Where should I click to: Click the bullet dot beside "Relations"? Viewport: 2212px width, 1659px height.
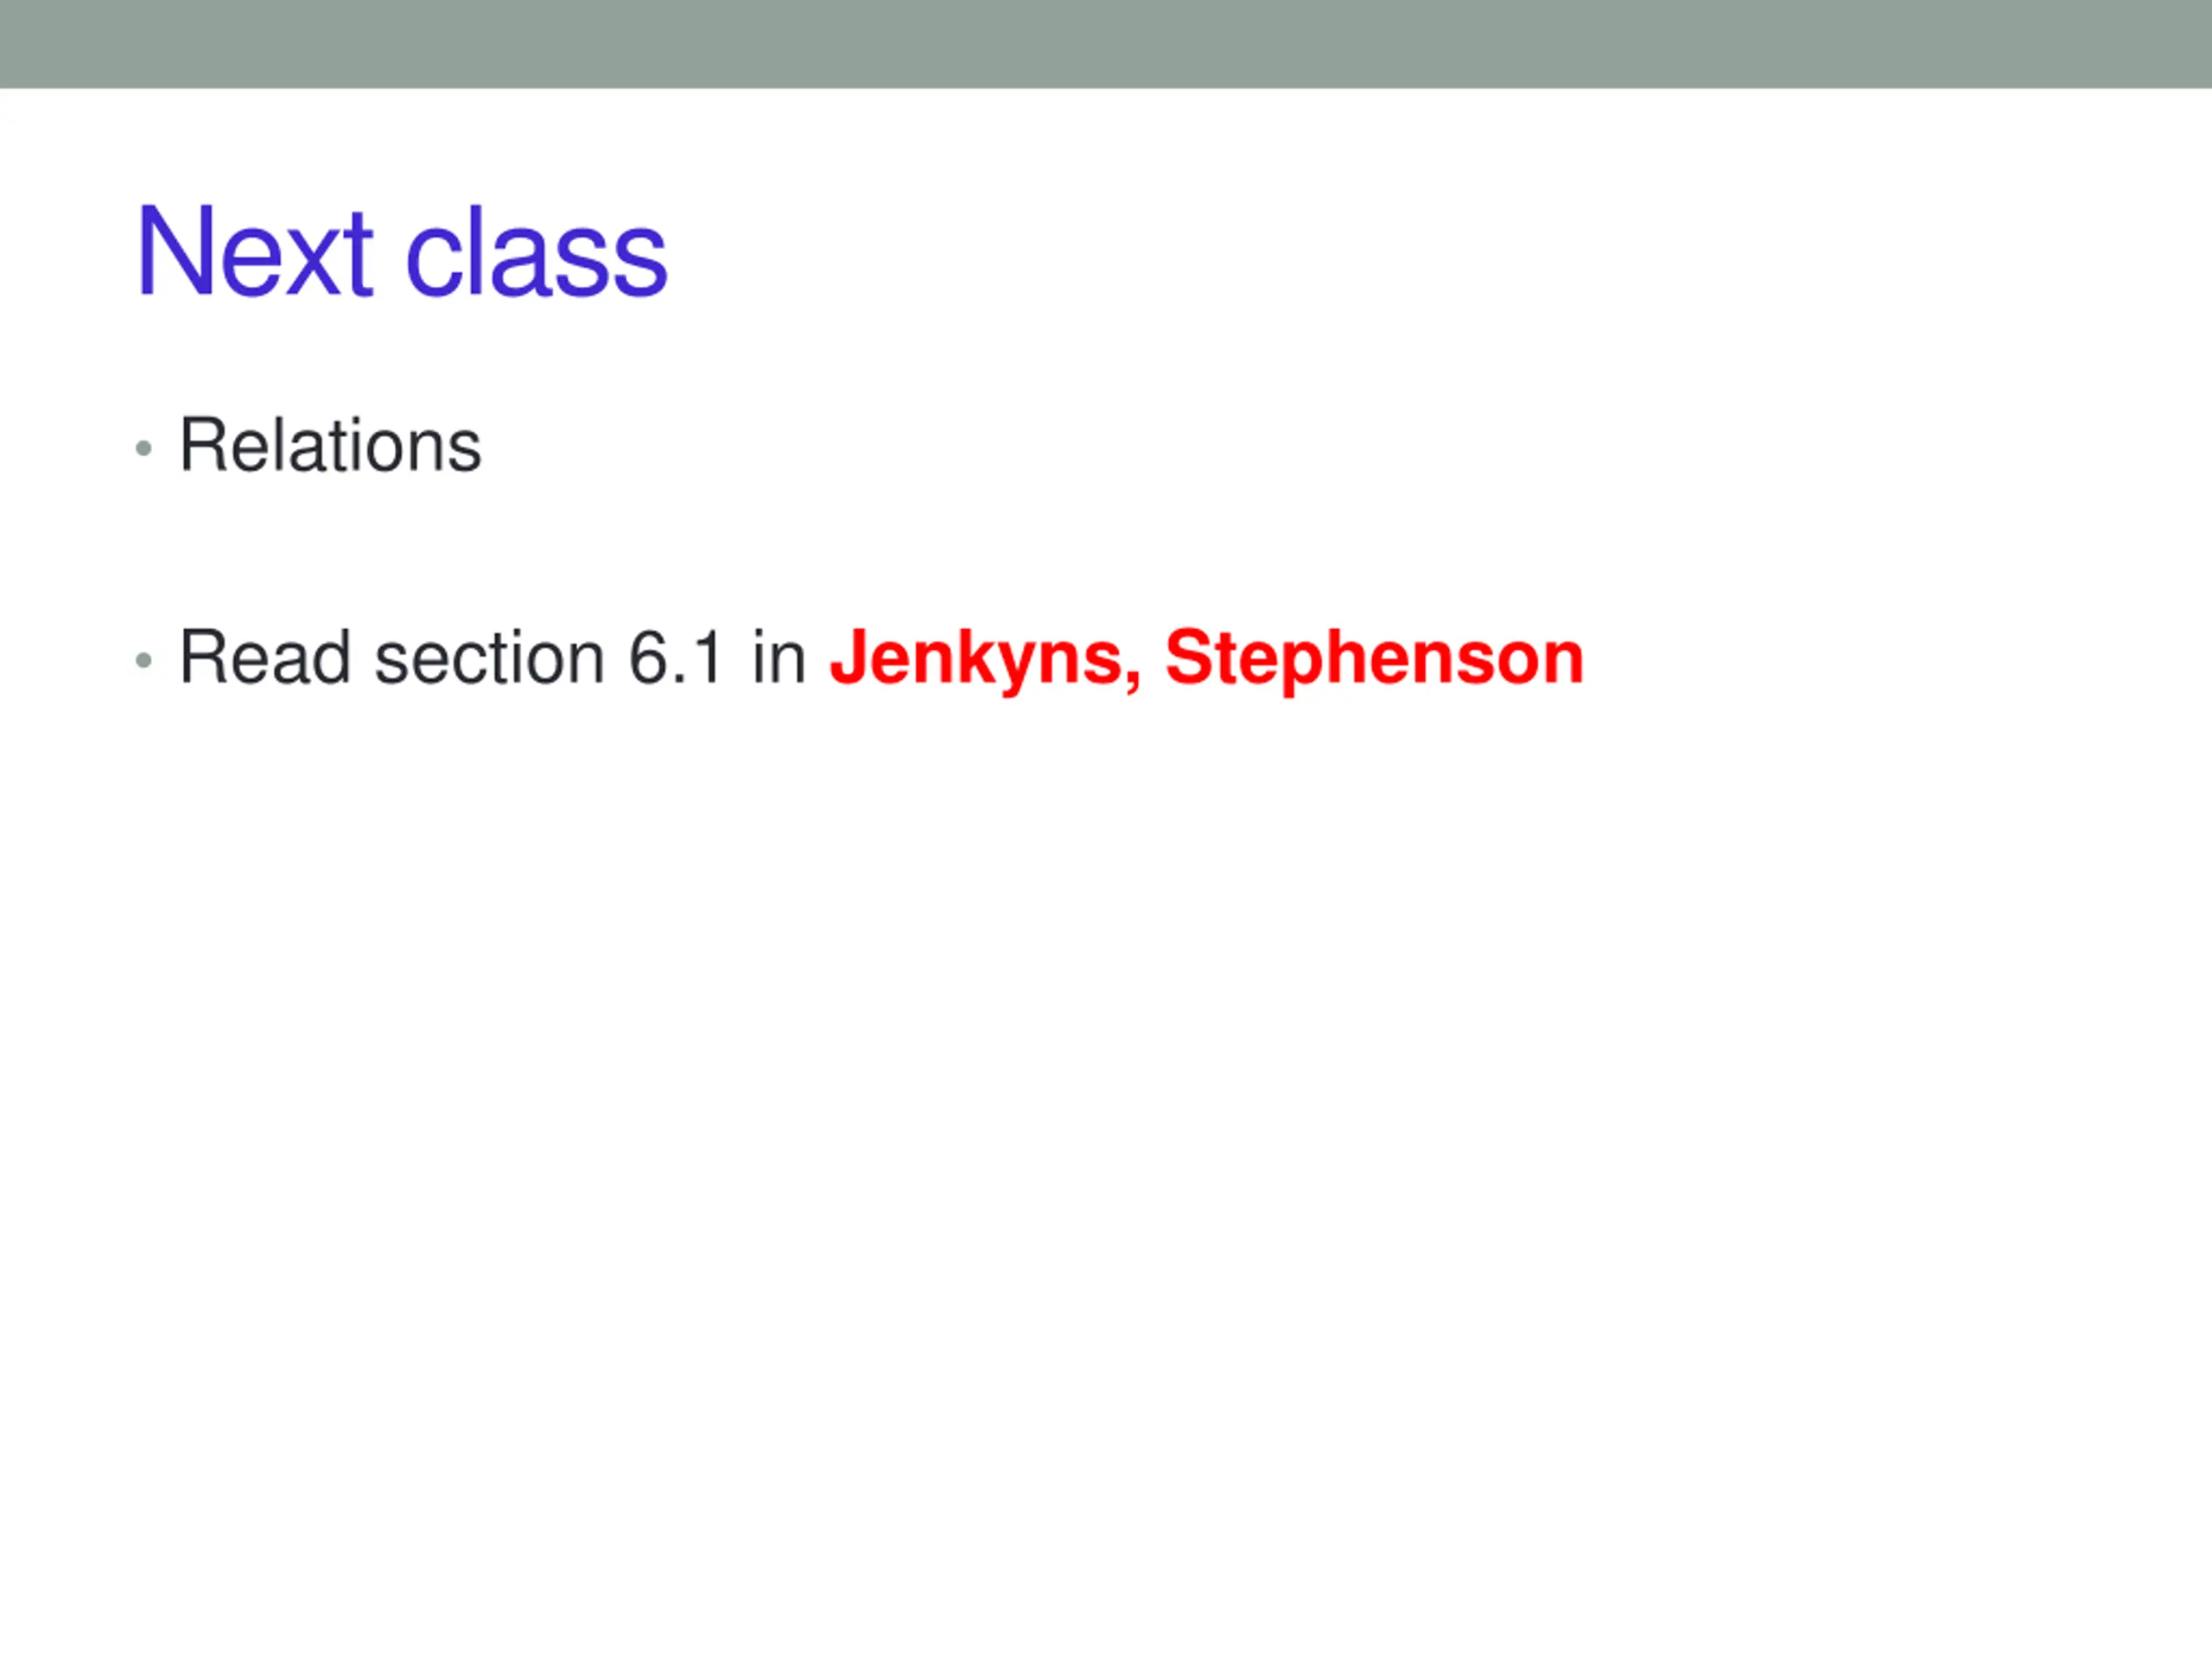tap(144, 449)
